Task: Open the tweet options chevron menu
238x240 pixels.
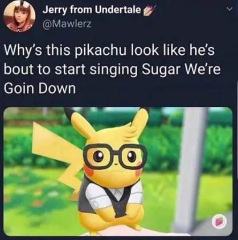Action: click(x=229, y=9)
